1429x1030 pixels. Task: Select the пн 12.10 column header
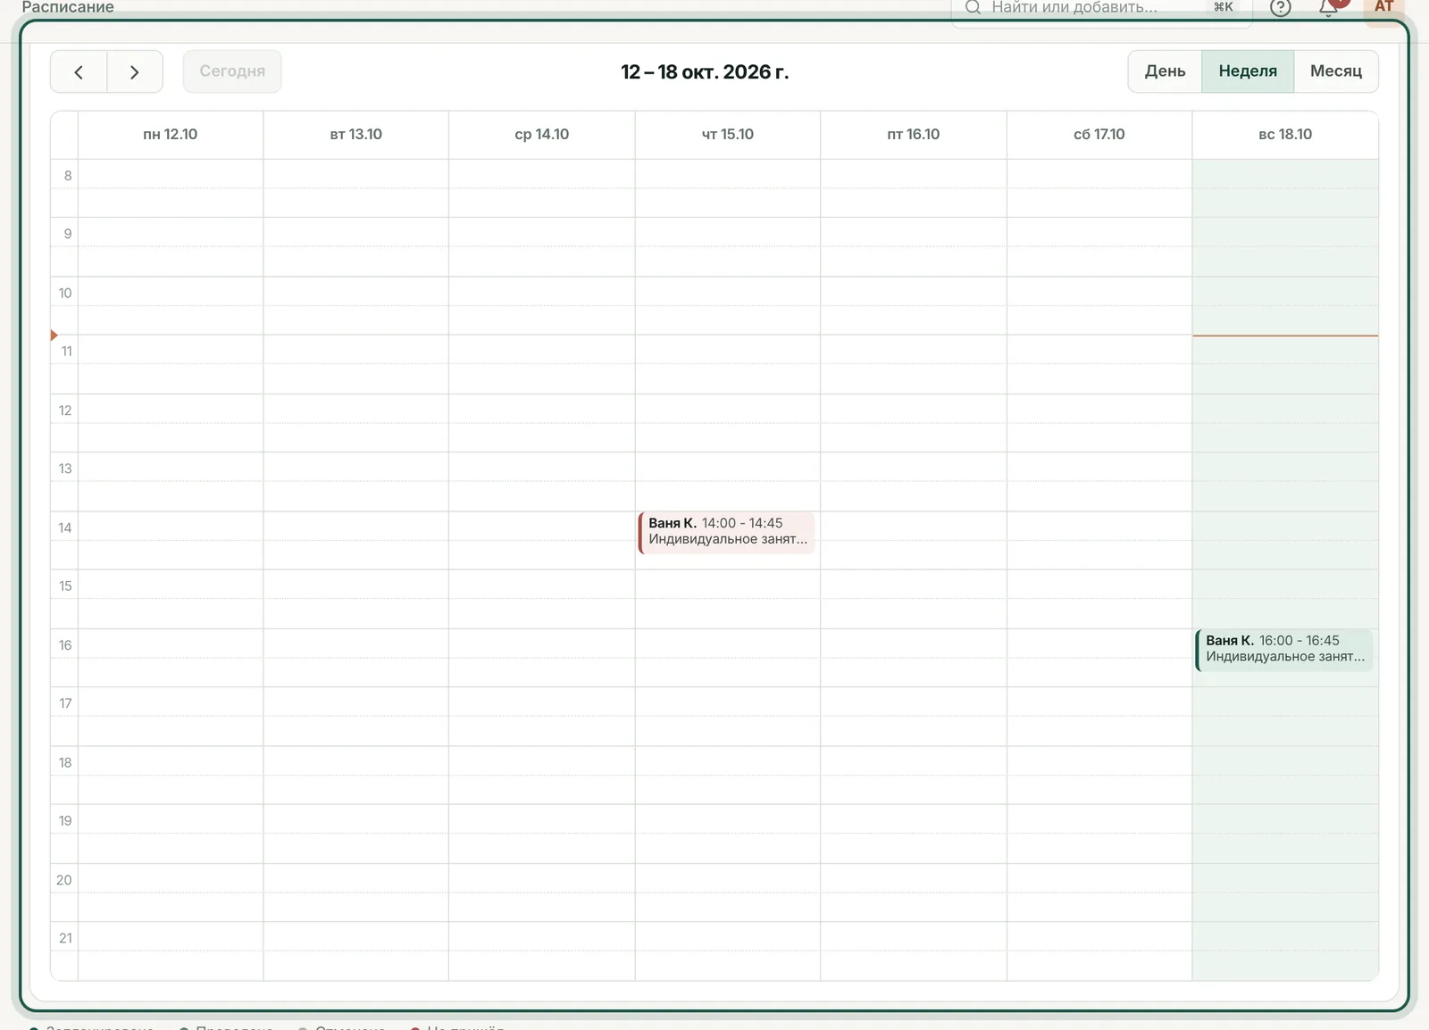[171, 135]
